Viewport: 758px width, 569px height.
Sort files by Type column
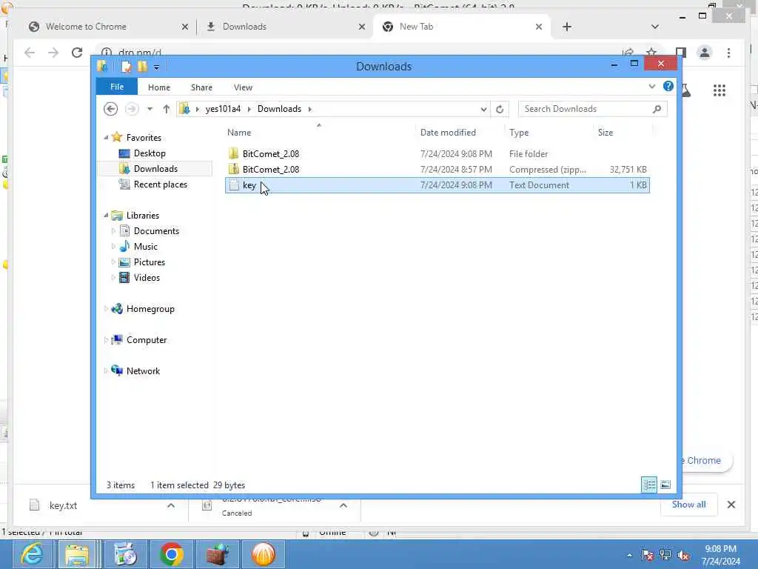point(519,133)
